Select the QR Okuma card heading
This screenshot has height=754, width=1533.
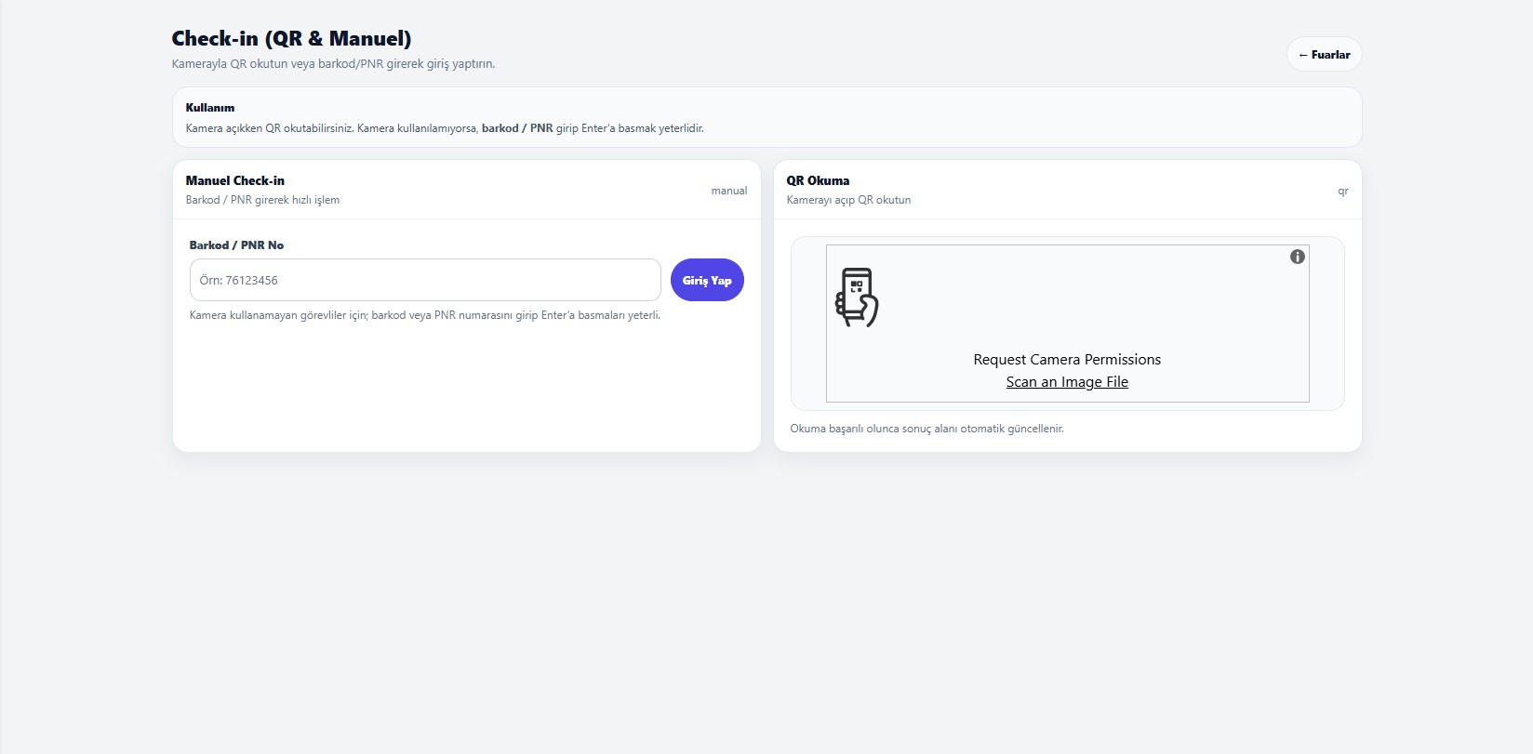[x=818, y=180]
